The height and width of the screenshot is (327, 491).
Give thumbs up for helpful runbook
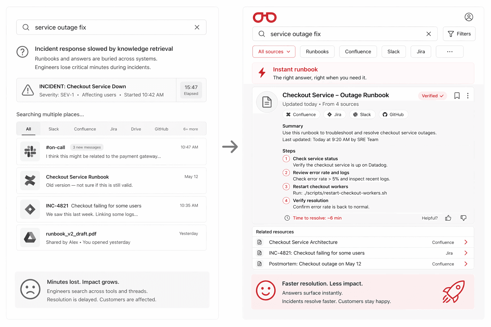(448, 218)
